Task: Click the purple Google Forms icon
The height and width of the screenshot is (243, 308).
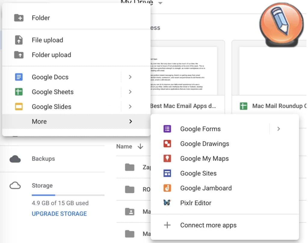Action: coord(167,129)
